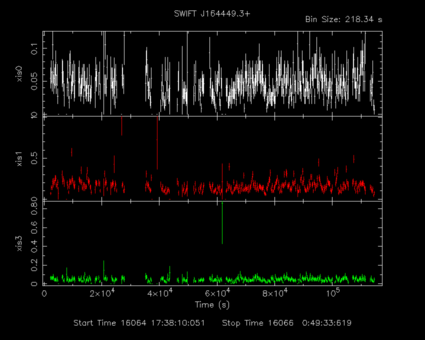The height and width of the screenshot is (340, 425).
Task: Click the xis0 axis label
Action: point(19,73)
